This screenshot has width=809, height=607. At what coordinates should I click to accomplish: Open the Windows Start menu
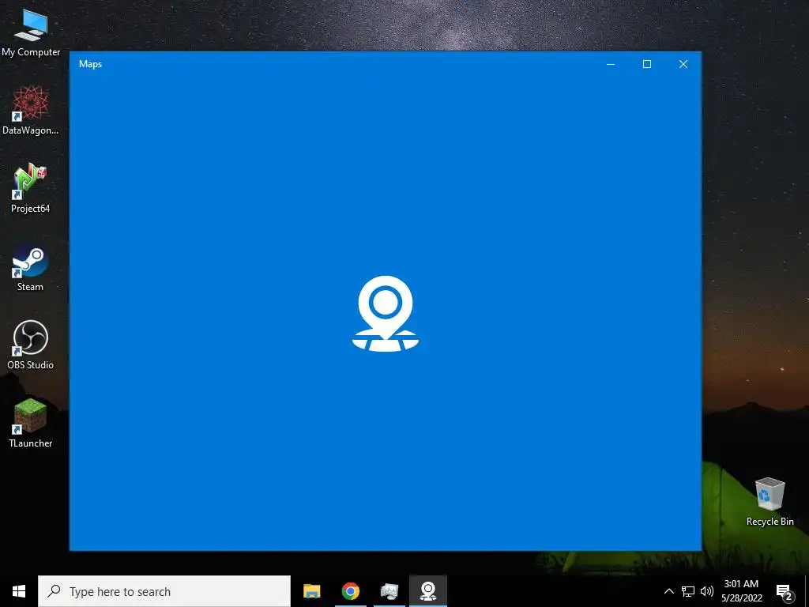pyautogui.click(x=19, y=591)
